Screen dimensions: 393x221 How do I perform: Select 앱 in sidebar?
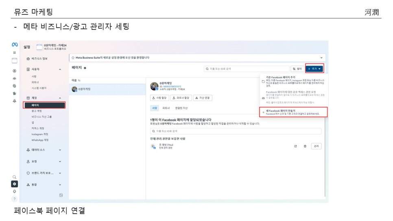coord(33,123)
